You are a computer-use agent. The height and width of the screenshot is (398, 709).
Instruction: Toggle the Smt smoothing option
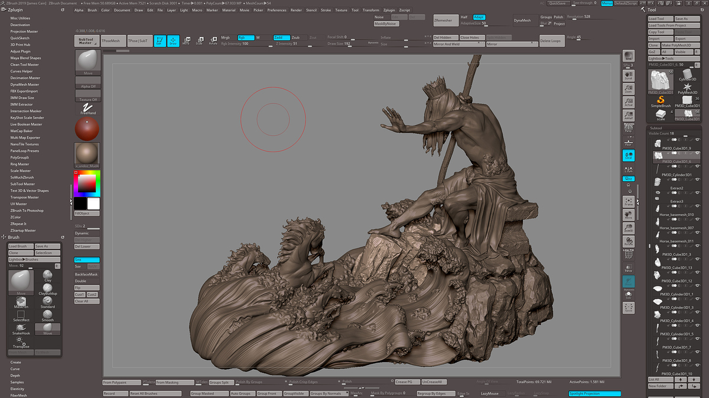pyautogui.click(x=87, y=259)
